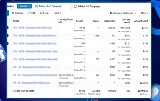Click the Duplicate button

click(x=18, y=13)
